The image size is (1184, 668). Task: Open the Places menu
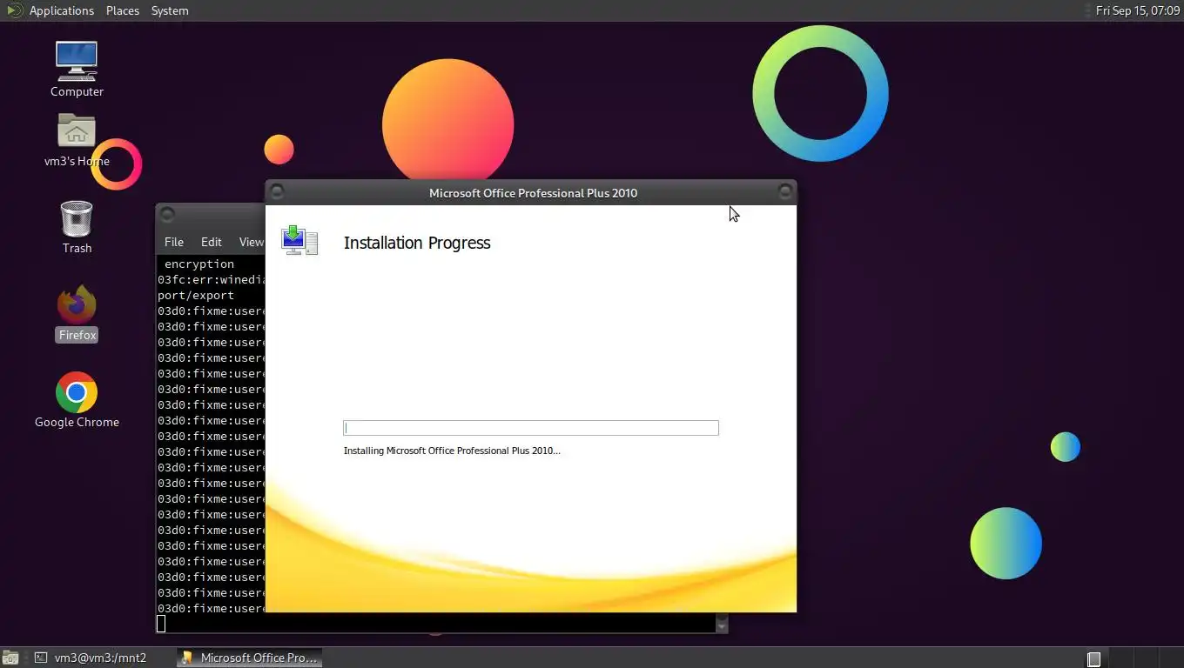[x=123, y=10]
